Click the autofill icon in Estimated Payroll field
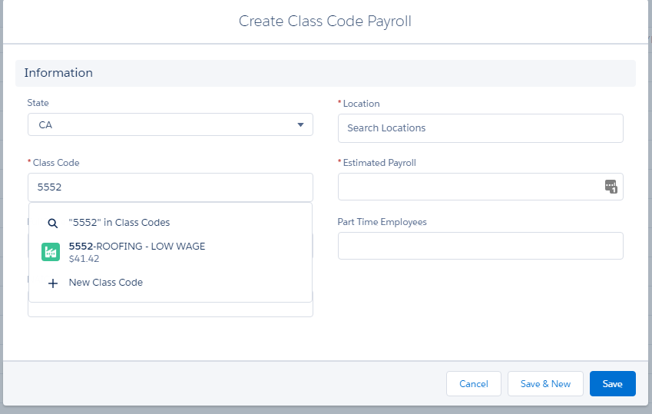 611,187
